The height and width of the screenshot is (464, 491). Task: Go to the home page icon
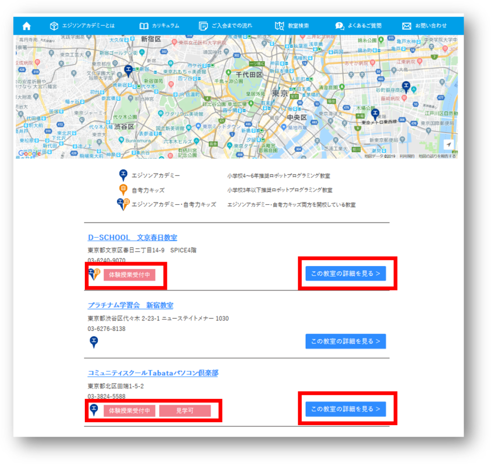(27, 26)
